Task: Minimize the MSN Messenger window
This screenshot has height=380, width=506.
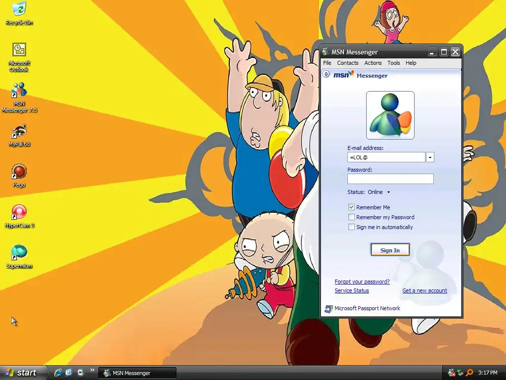Action: coord(432,51)
